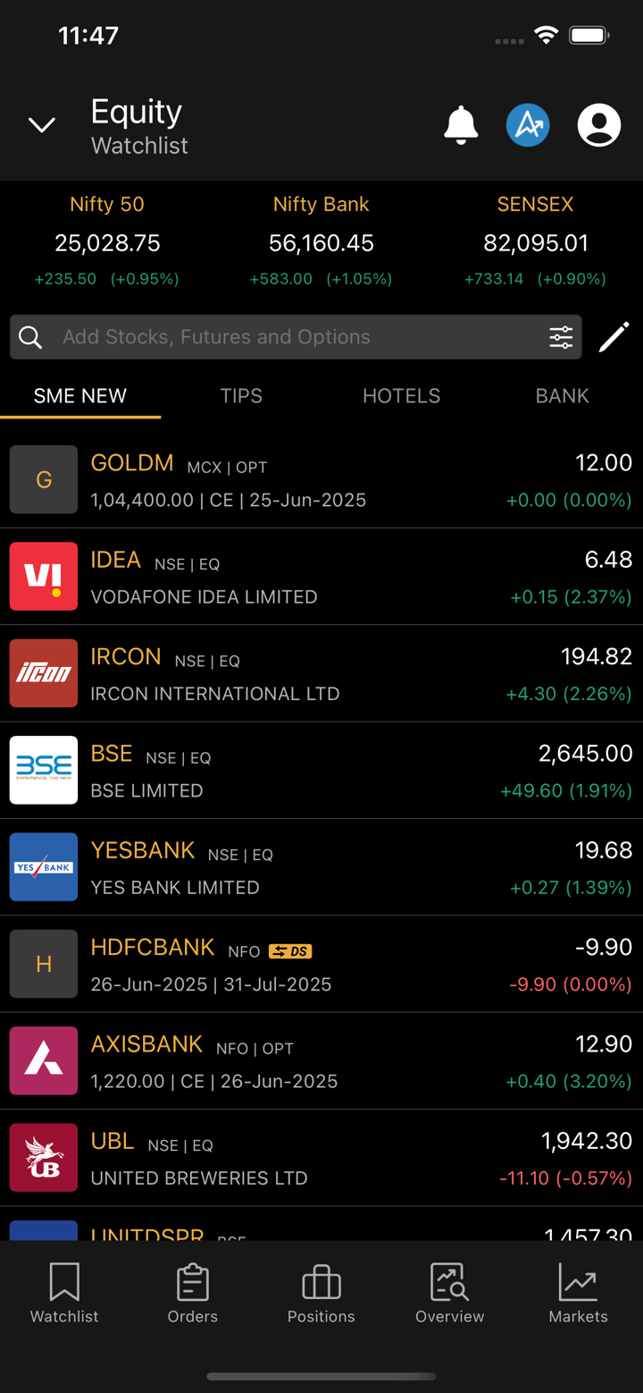
Task: Open Orders from bottom navigation
Action: coord(192,1293)
